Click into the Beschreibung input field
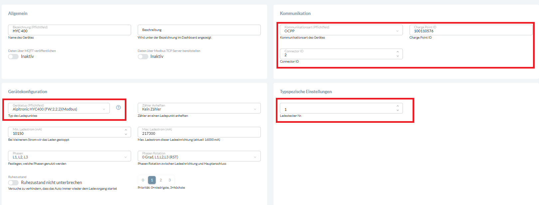Image resolution: width=539 pixels, height=205 pixels. point(199,30)
